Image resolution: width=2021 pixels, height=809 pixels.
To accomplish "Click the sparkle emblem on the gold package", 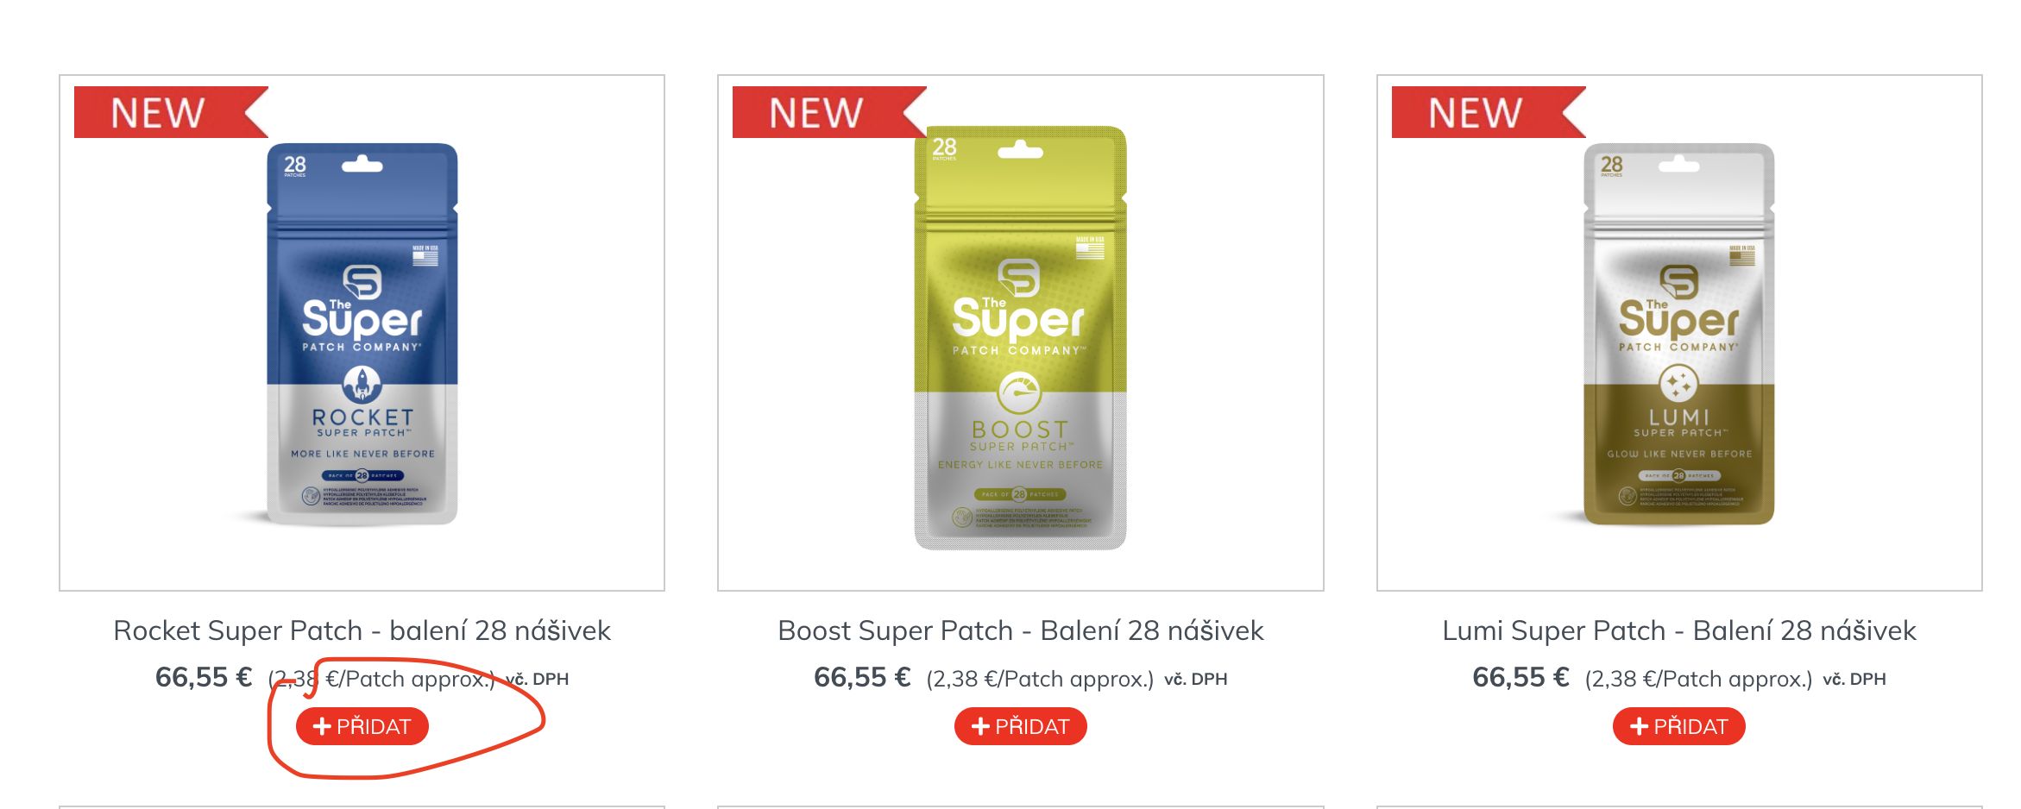I will [1678, 384].
